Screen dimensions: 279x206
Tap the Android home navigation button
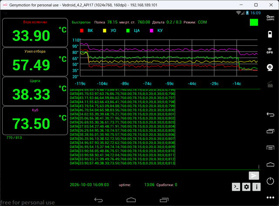(x=131, y=200)
